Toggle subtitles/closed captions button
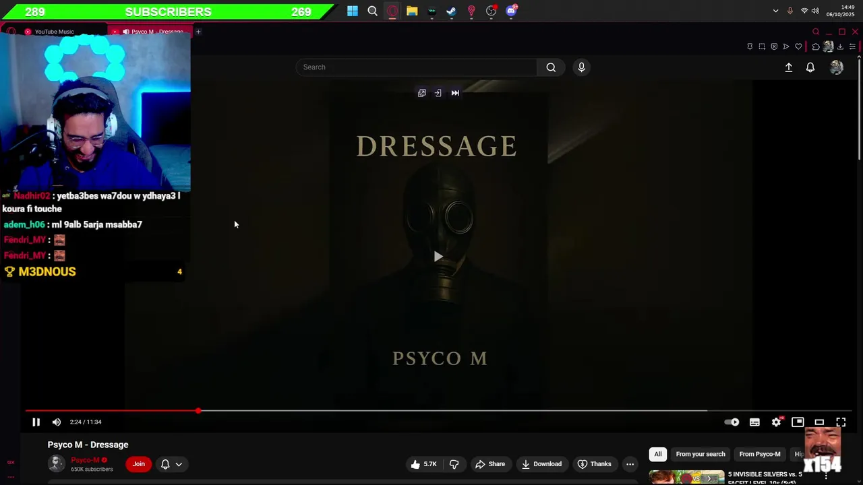Image resolution: width=863 pixels, height=485 pixels. pos(754,422)
